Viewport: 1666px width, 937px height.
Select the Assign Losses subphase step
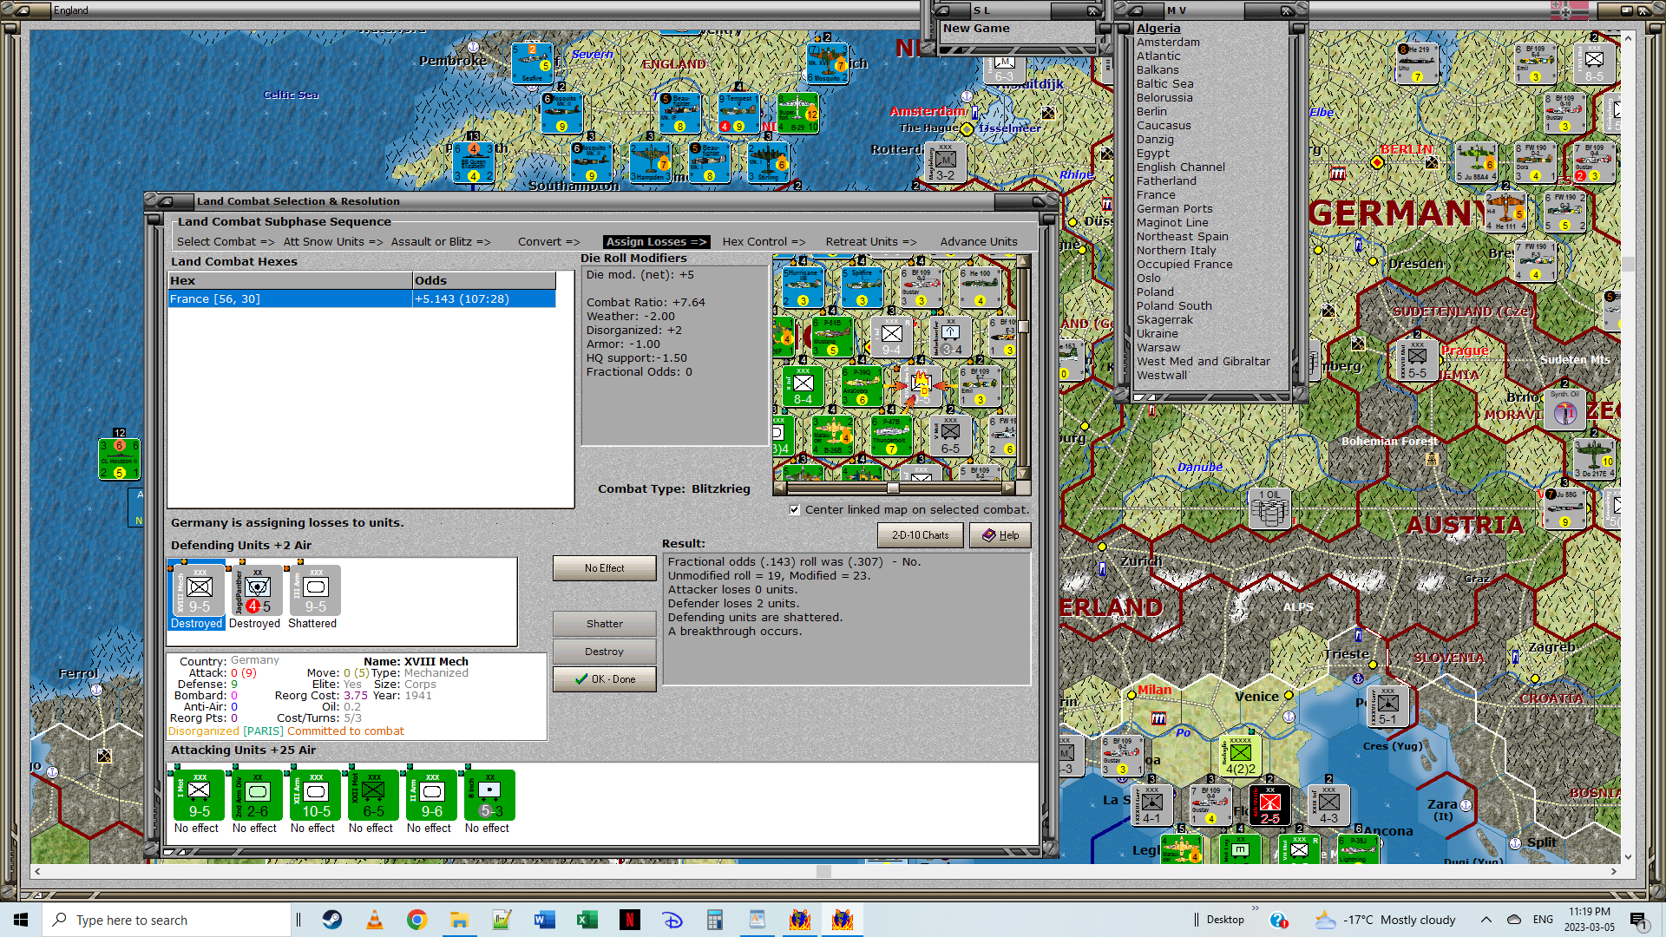tap(656, 242)
